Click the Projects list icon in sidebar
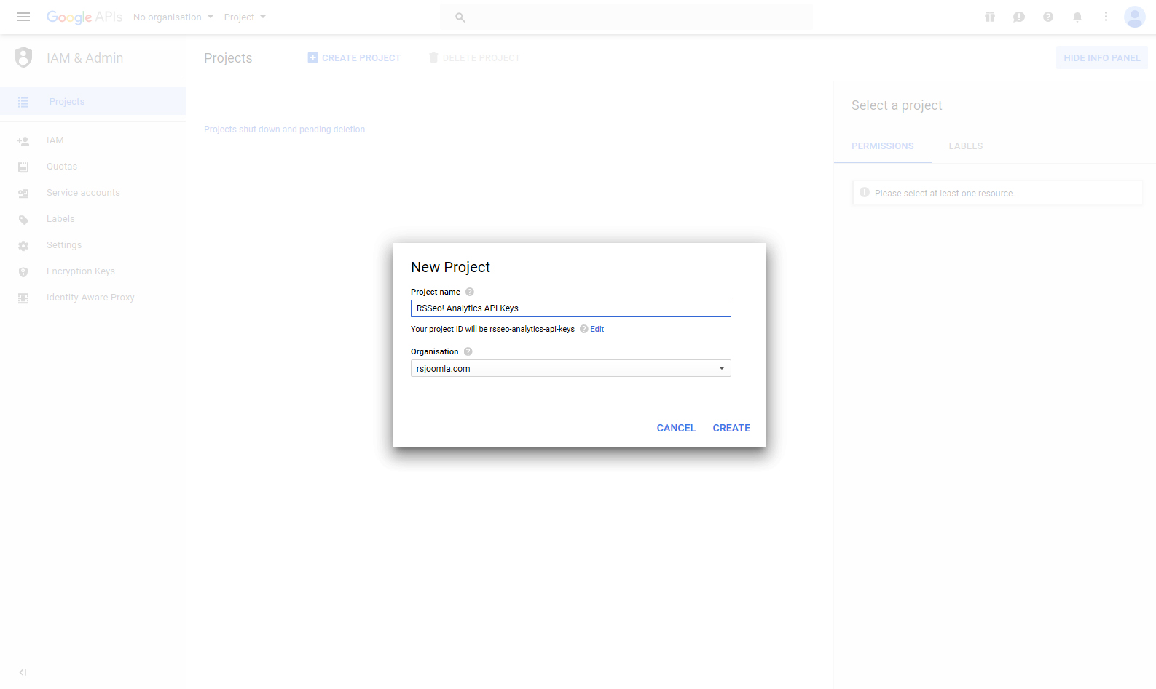1156x689 pixels. [x=23, y=102]
